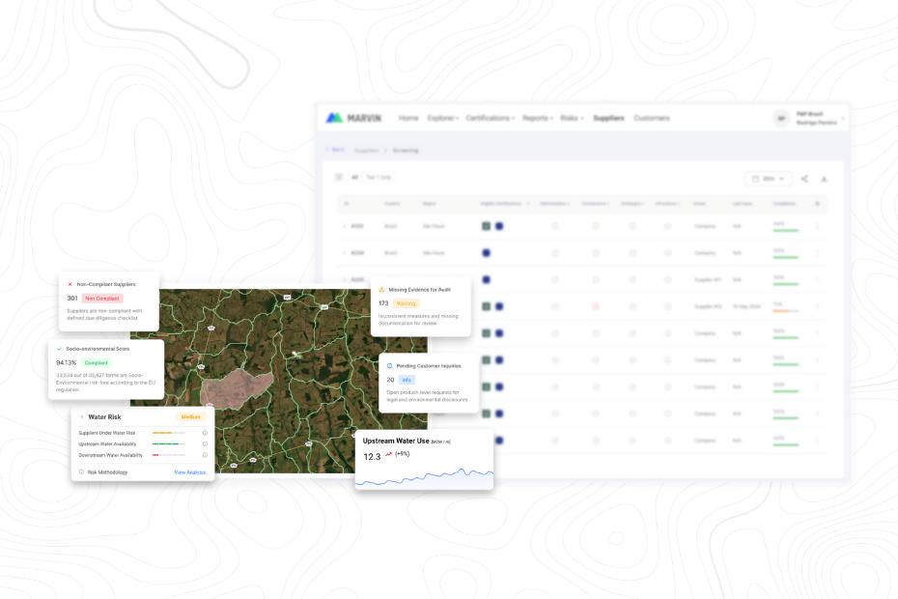Open info for Upstream Water Availability
This screenshot has height=599, width=898.
(x=205, y=443)
